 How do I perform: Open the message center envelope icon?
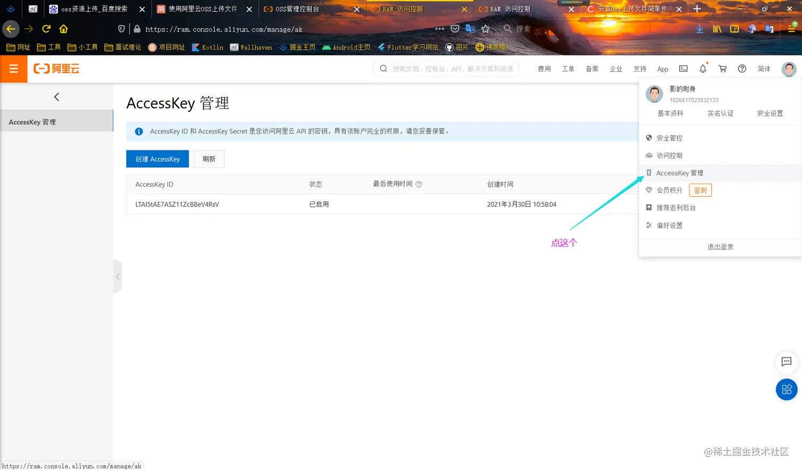click(683, 68)
